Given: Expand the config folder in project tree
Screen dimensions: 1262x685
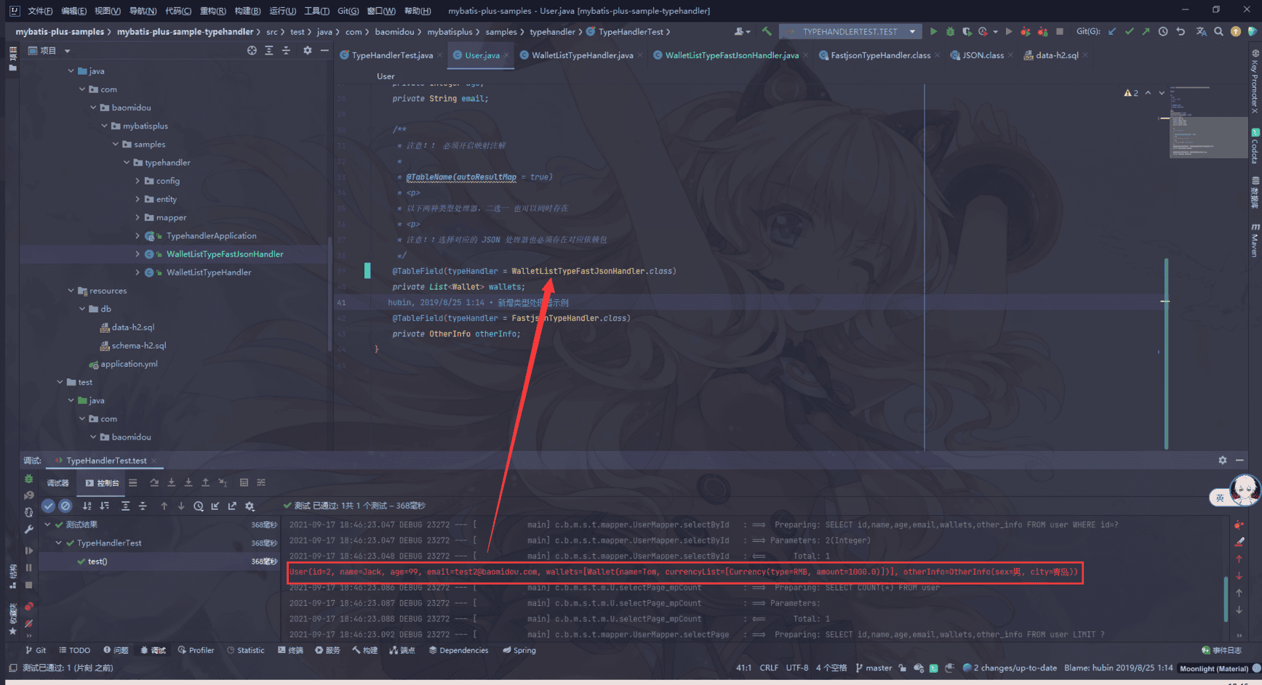Looking at the screenshot, I should (x=137, y=181).
